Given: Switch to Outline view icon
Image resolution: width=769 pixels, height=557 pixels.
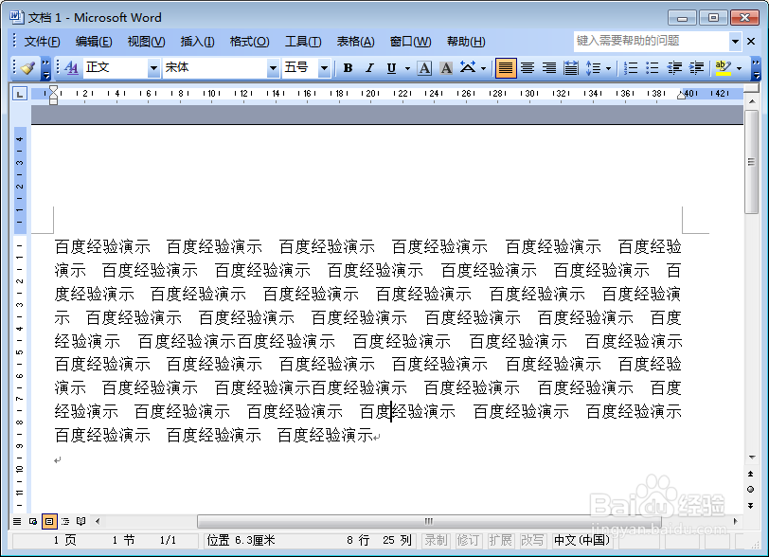Looking at the screenshot, I should coord(65,521).
